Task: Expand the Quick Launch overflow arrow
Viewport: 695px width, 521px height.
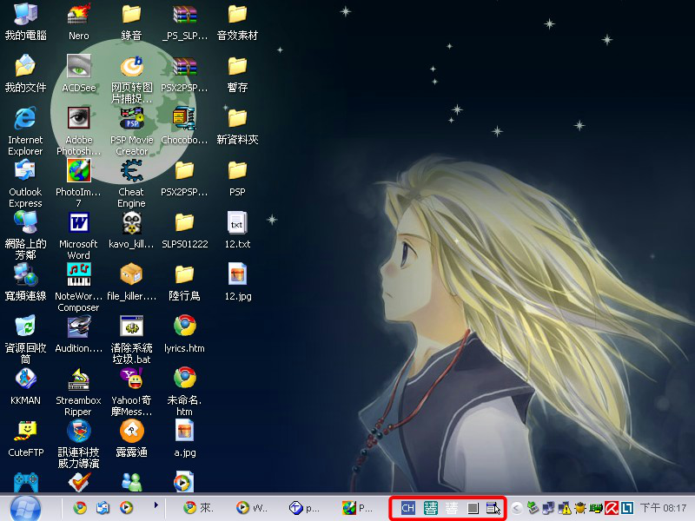Action: 156,505
